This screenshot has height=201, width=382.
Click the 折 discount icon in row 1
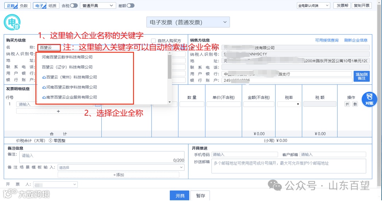pyautogui.click(x=347, y=104)
